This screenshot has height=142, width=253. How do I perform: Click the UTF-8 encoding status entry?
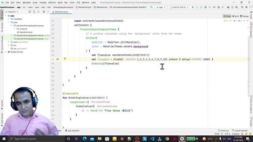tap(227, 134)
